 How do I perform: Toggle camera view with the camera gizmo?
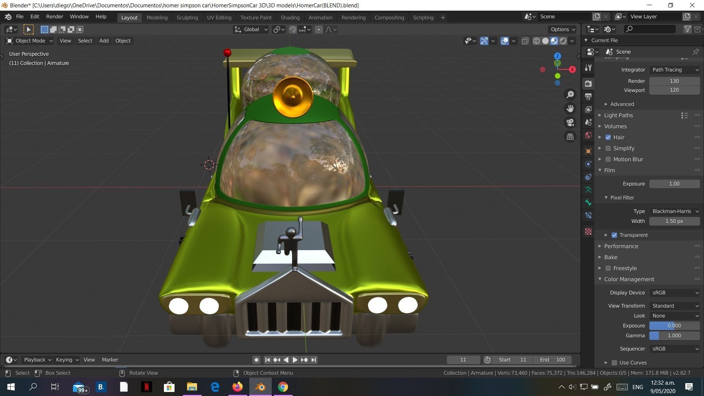pos(570,122)
